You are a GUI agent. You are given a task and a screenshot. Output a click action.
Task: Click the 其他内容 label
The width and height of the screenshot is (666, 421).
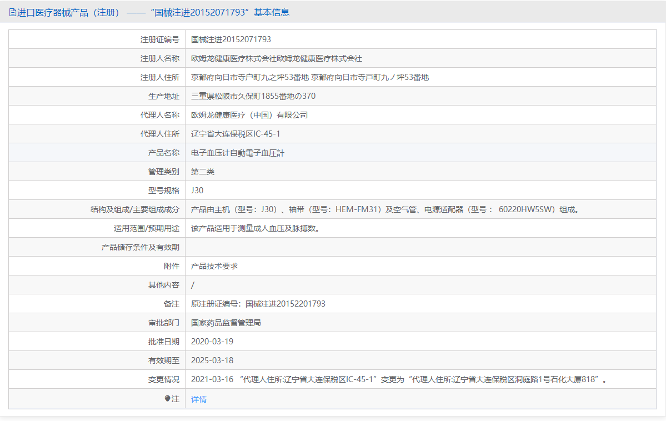[x=163, y=284]
